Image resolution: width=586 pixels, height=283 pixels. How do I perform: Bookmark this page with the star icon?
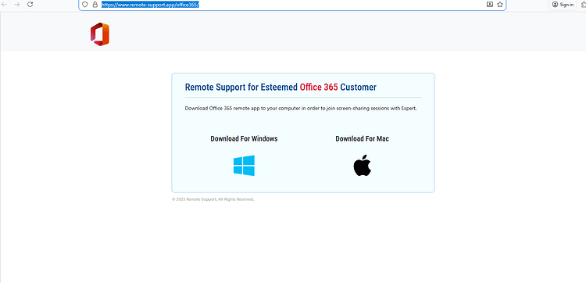tap(500, 5)
